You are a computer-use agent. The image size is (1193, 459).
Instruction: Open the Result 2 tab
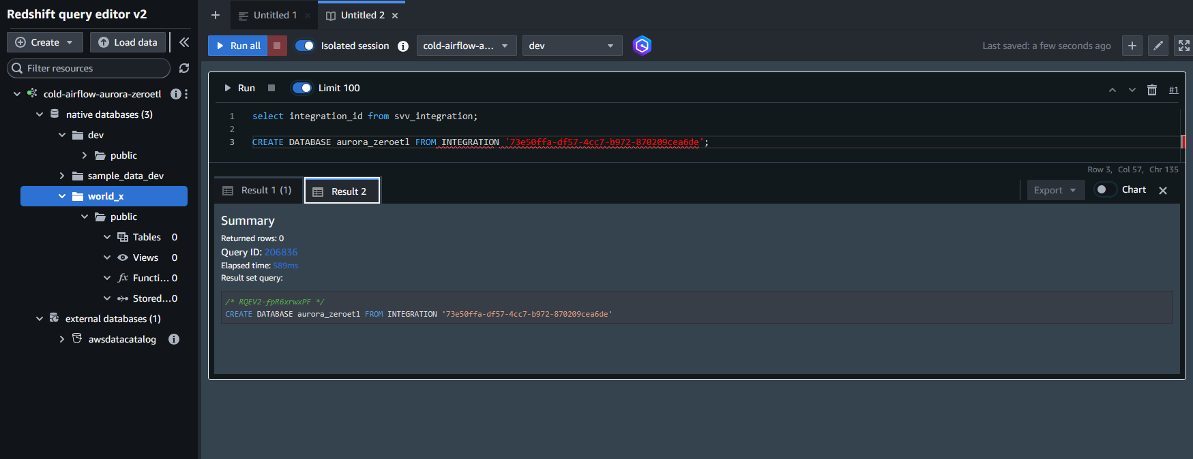pos(342,191)
